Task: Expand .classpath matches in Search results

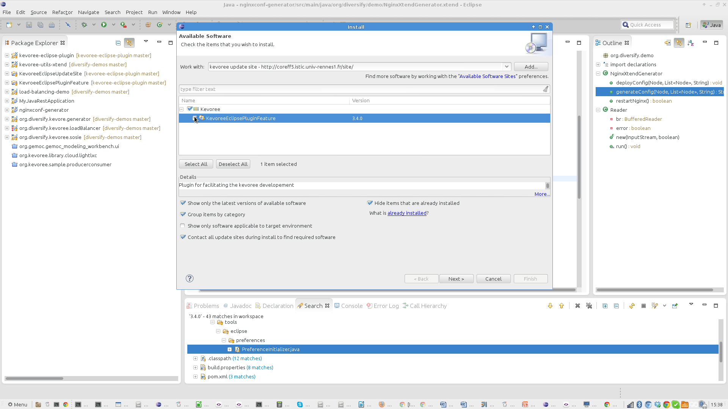Action: tap(195, 358)
